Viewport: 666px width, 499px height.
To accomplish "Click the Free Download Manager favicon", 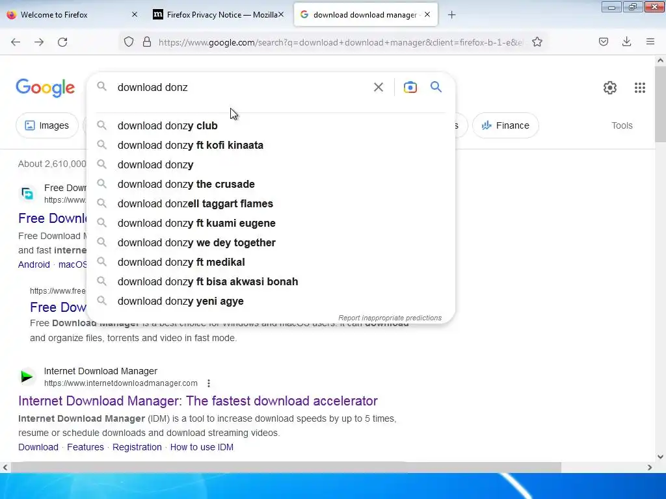I will coord(27,194).
